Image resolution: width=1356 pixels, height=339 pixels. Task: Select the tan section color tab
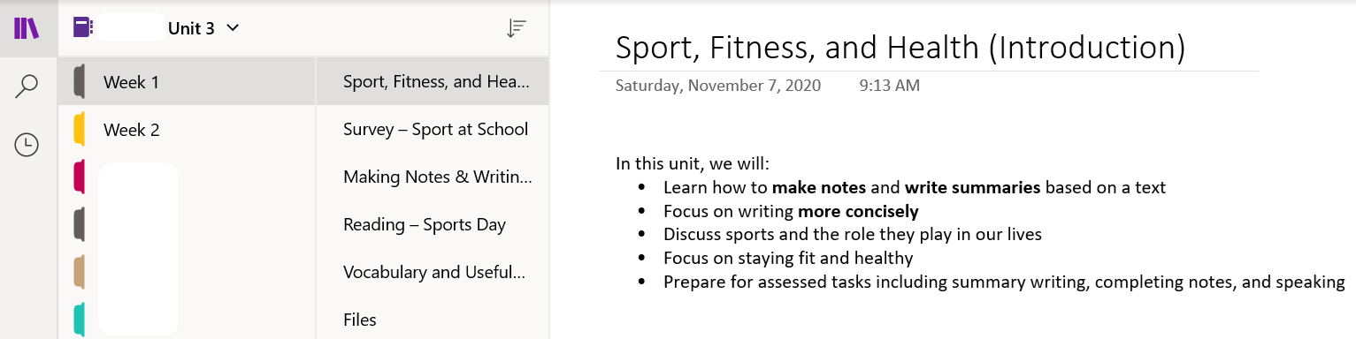coord(79,272)
